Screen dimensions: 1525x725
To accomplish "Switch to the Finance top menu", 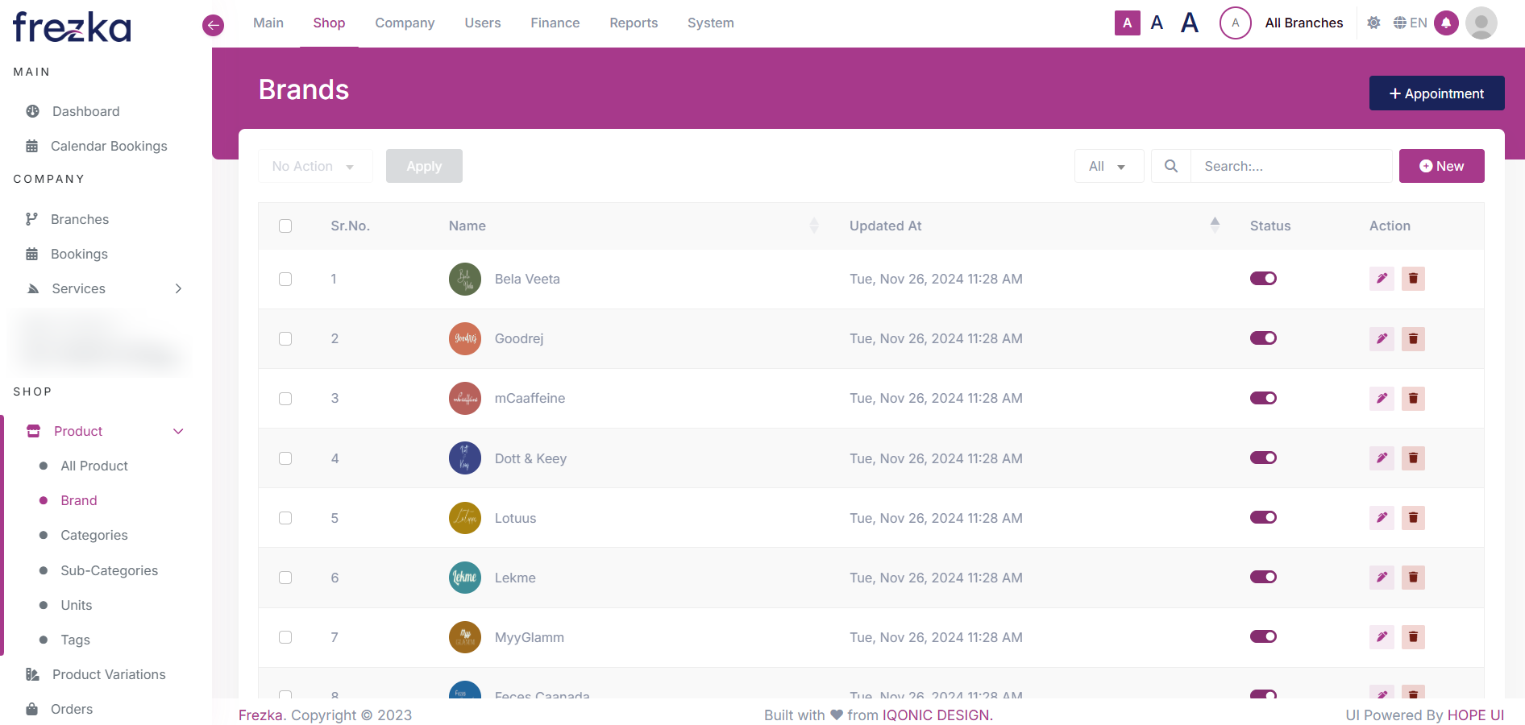I will (x=555, y=23).
